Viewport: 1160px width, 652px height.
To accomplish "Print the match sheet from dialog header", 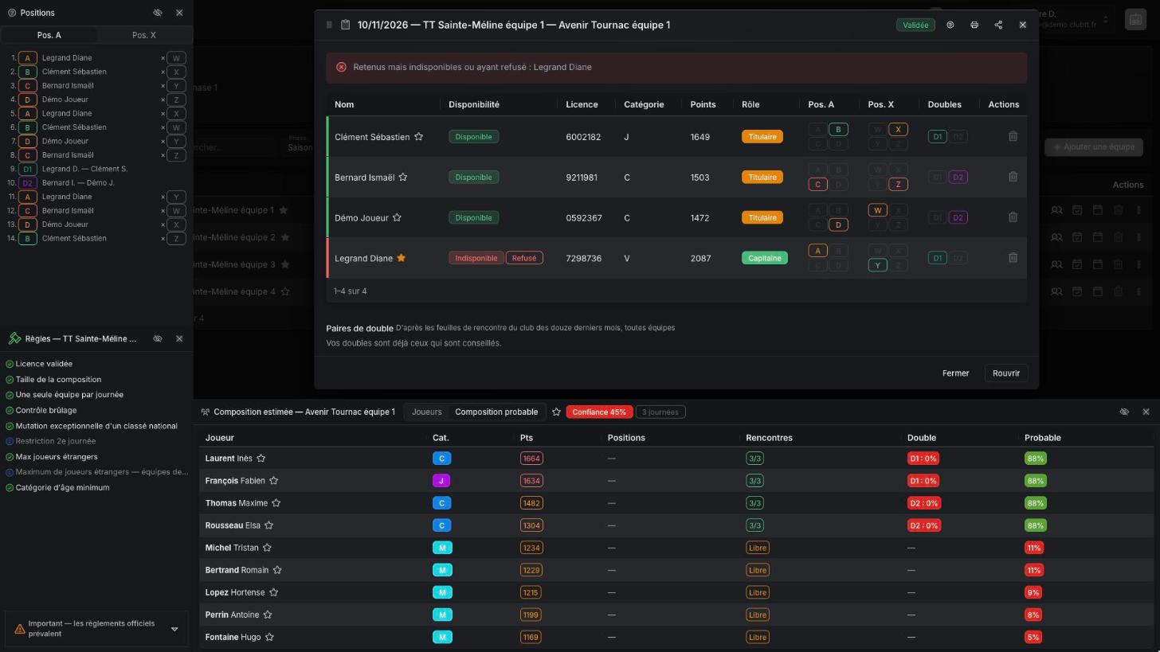I will 974,25.
